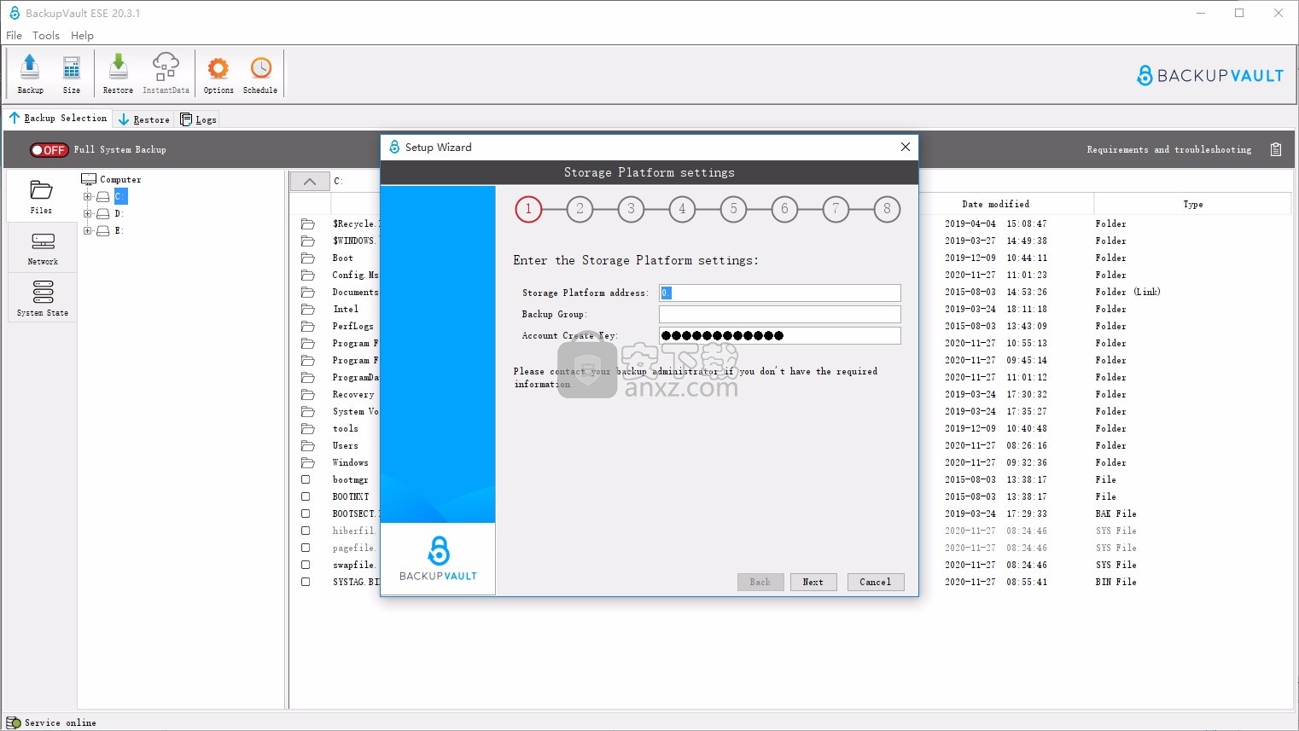The width and height of the screenshot is (1299, 731).
Task: Check the hiberfil file checkbox
Action: click(x=306, y=531)
